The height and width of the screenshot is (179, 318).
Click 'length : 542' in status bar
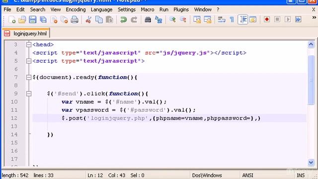click(x=15, y=175)
